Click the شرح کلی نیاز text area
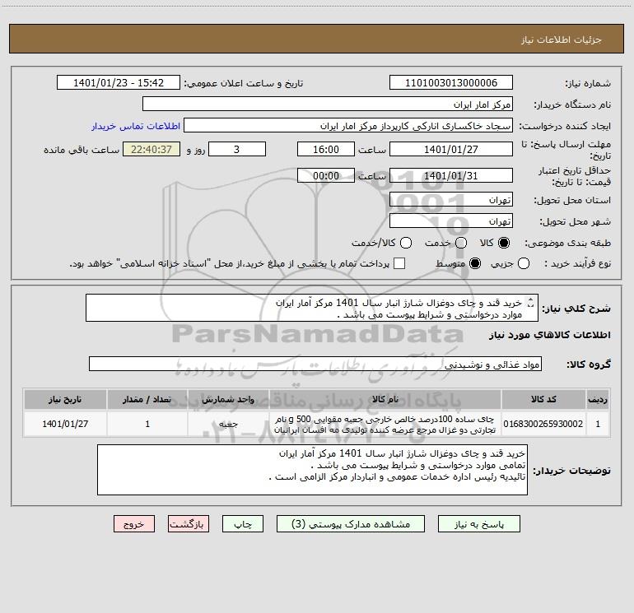 tap(312, 308)
